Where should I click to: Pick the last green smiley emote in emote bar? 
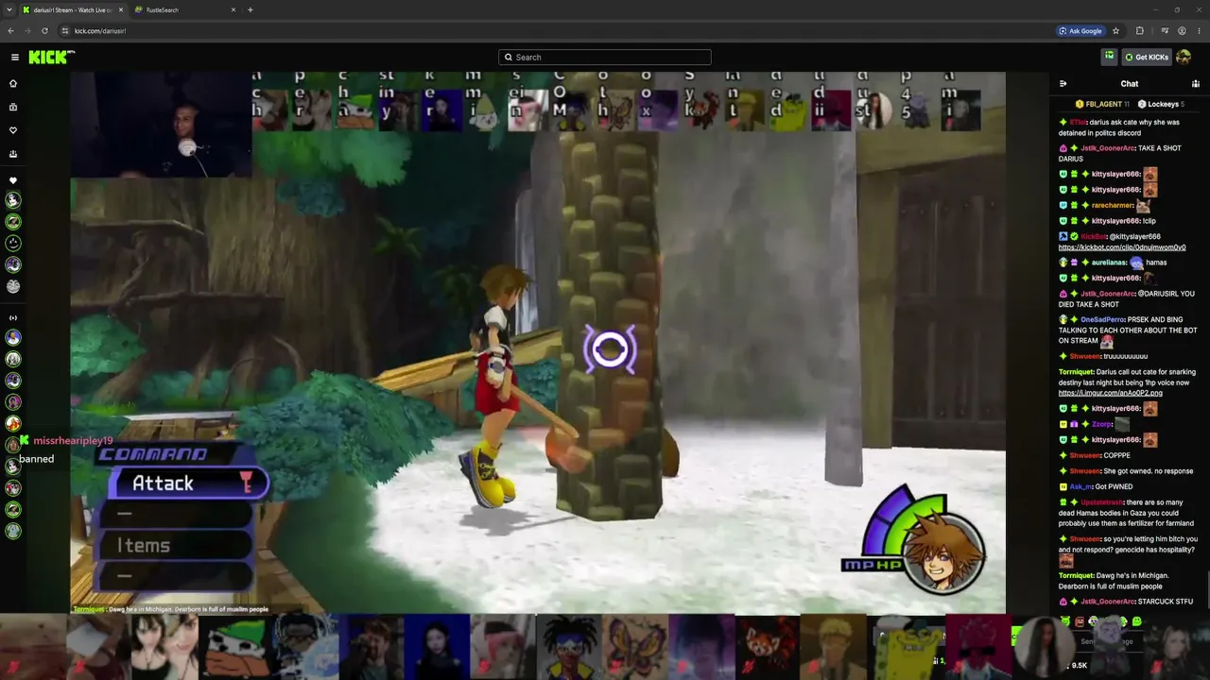point(1136,621)
